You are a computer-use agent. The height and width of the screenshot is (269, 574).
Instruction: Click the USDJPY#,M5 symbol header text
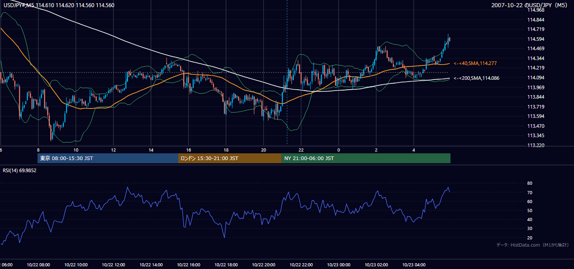tap(59, 5)
